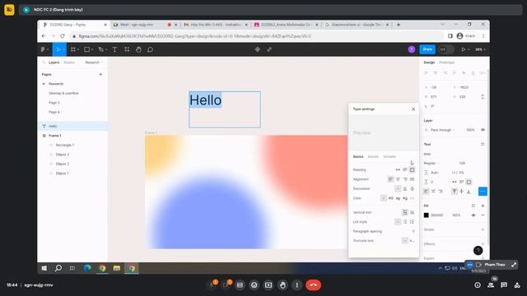Open the Research page dropdown

pos(94,62)
